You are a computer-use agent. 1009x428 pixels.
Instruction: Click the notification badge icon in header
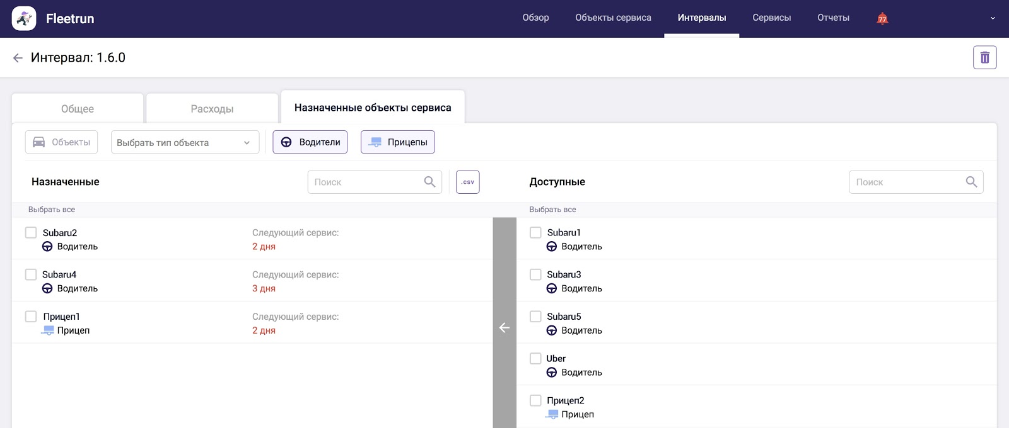tap(882, 18)
